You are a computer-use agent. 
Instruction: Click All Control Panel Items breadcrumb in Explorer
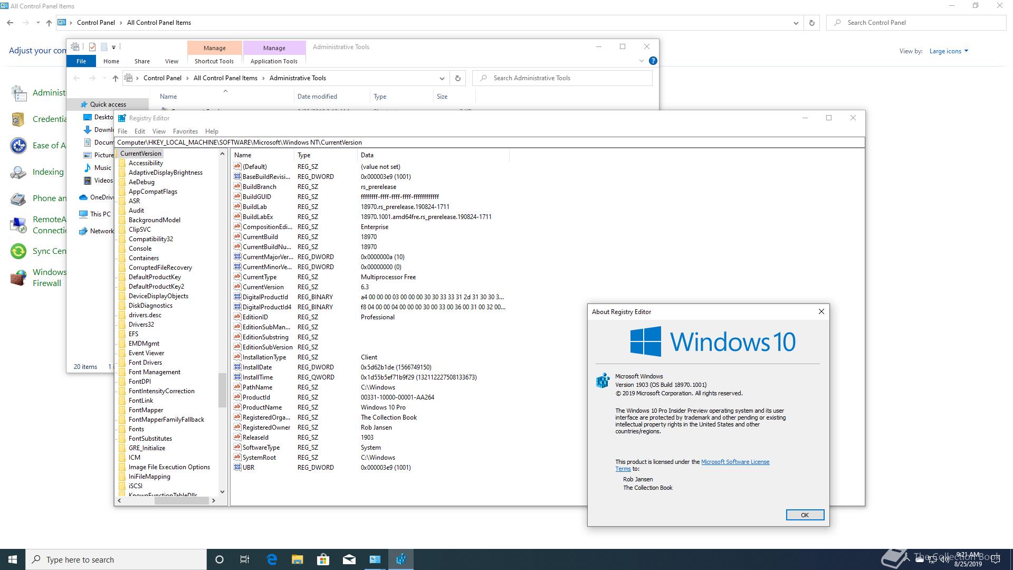click(225, 78)
